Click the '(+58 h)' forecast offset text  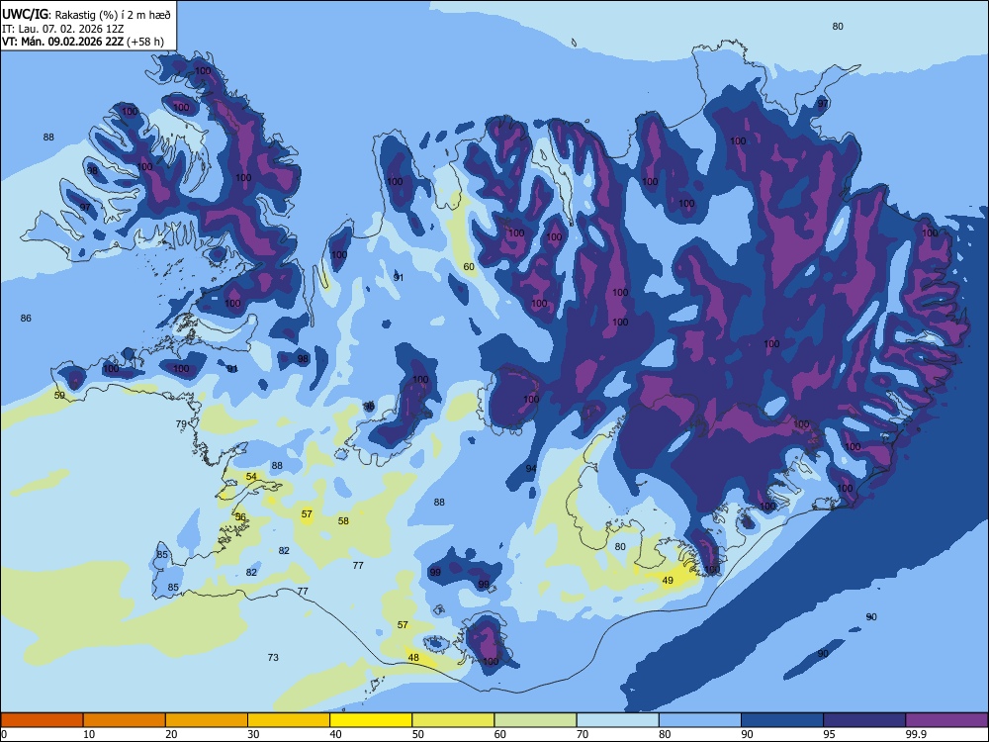145,42
